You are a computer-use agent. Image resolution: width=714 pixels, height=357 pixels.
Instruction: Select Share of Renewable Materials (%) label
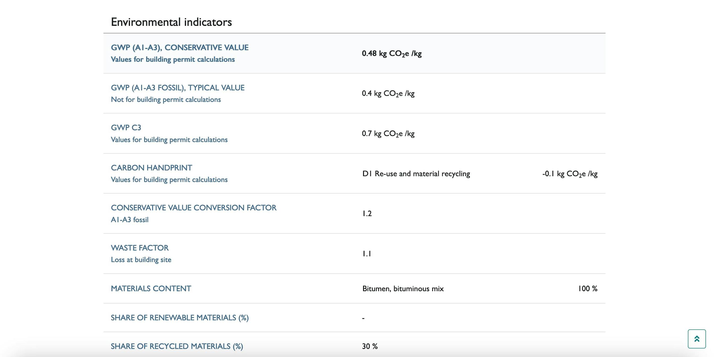180,318
